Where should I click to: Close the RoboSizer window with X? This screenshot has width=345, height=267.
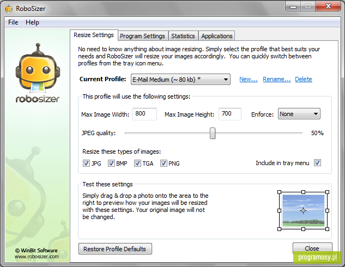coord(328,6)
